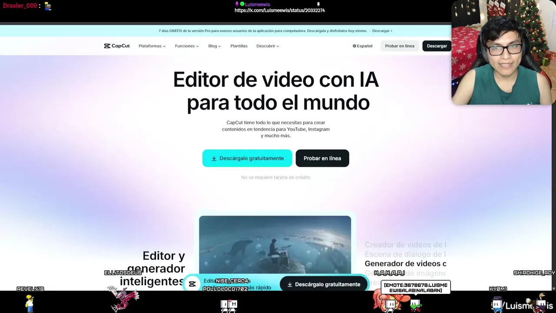The width and height of the screenshot is (556, 313).
Task: Click the POLLOLOCO1702 name label
Action: tap(225, 289)
